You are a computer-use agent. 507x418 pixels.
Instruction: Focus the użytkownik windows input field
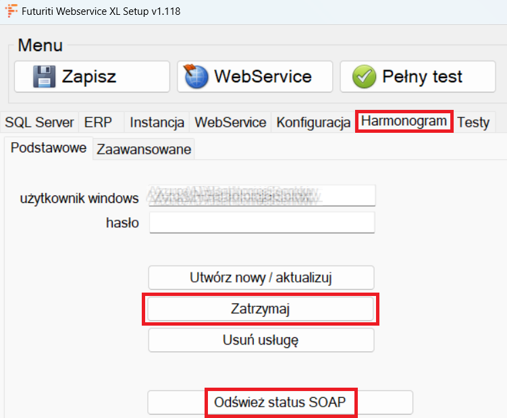click(x=261, y=196)
